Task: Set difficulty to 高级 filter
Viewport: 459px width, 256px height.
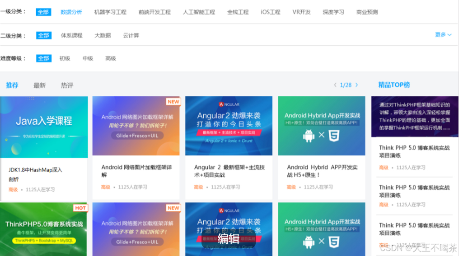Action: pyautogui.click(x=111, y=58)
